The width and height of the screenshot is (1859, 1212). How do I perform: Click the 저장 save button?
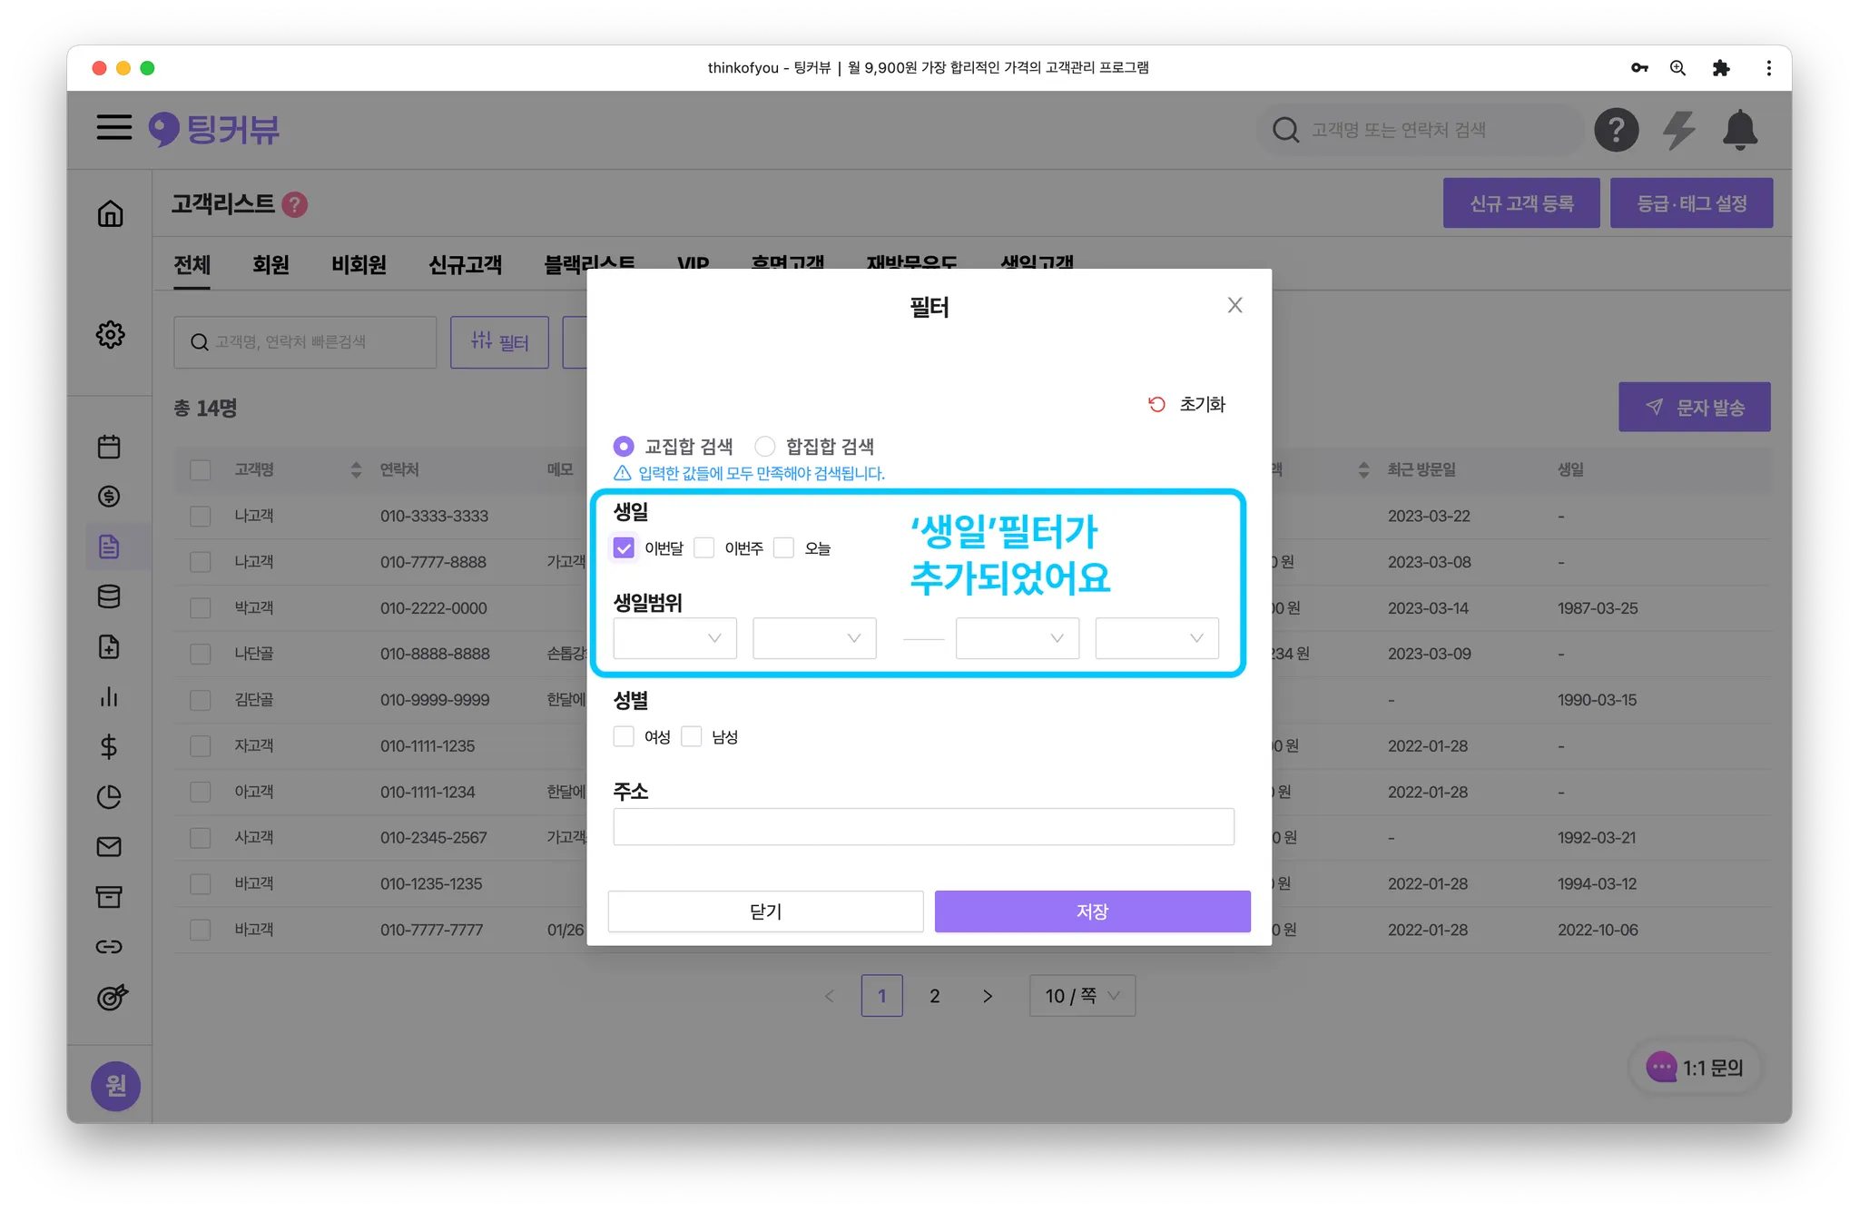pyautogui.click(x=1092, y=911)
